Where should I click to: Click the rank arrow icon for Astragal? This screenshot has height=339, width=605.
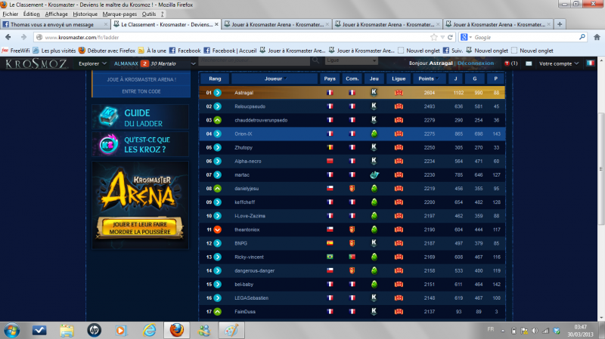point(218,92)
